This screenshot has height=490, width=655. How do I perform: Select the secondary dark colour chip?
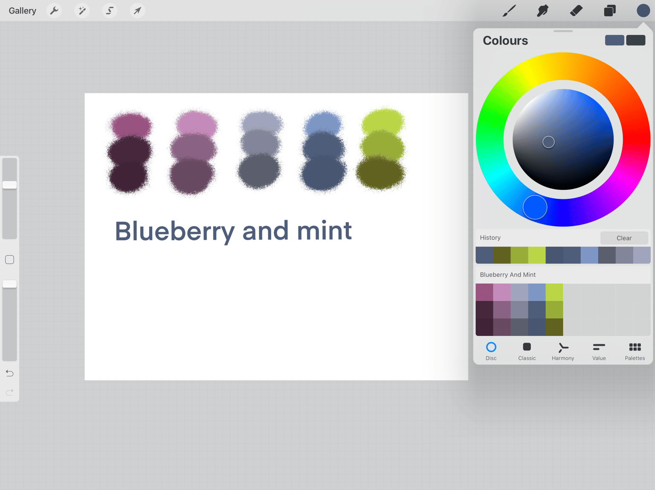click(635, 40)
